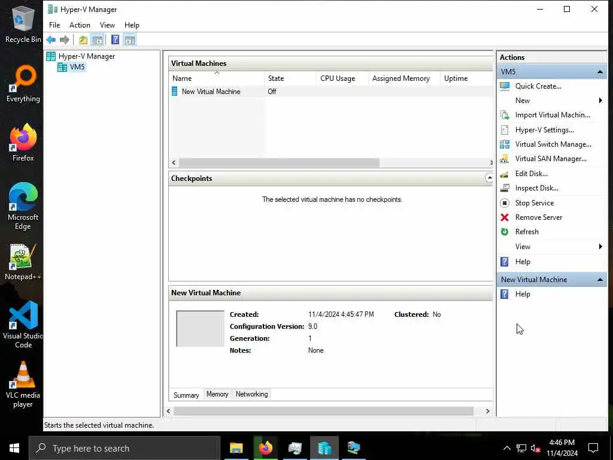Toggle Show/Hide Console Tree toolbar icon
Screen dimensions: 613x460
coord(98,40)
